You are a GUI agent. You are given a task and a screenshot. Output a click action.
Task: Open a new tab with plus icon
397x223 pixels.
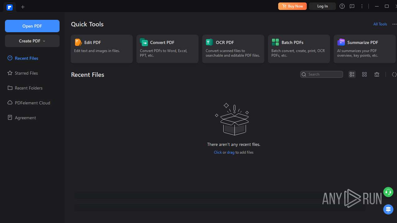click(x=23, y=7)
